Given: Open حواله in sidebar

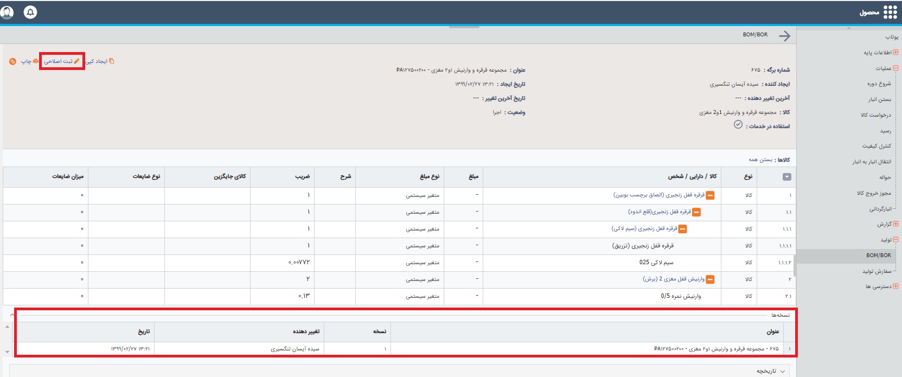Looking at the screenshot, I should (885, 177).
